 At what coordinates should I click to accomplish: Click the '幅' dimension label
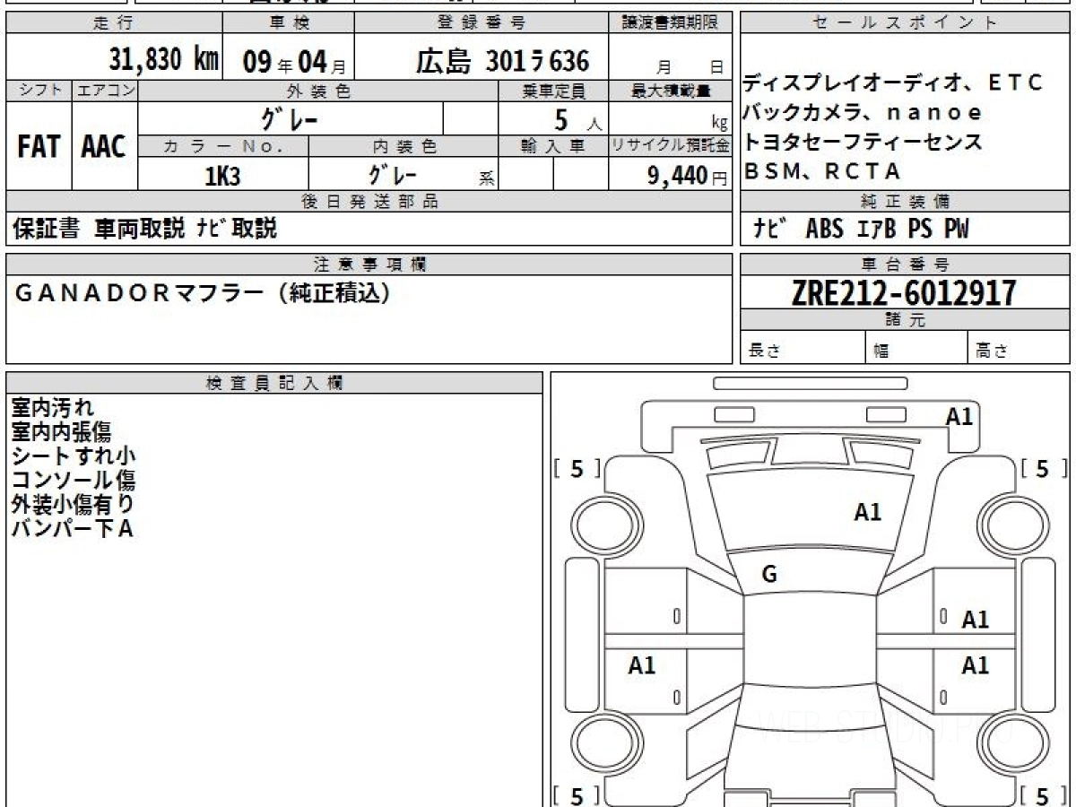click(881, 351)
